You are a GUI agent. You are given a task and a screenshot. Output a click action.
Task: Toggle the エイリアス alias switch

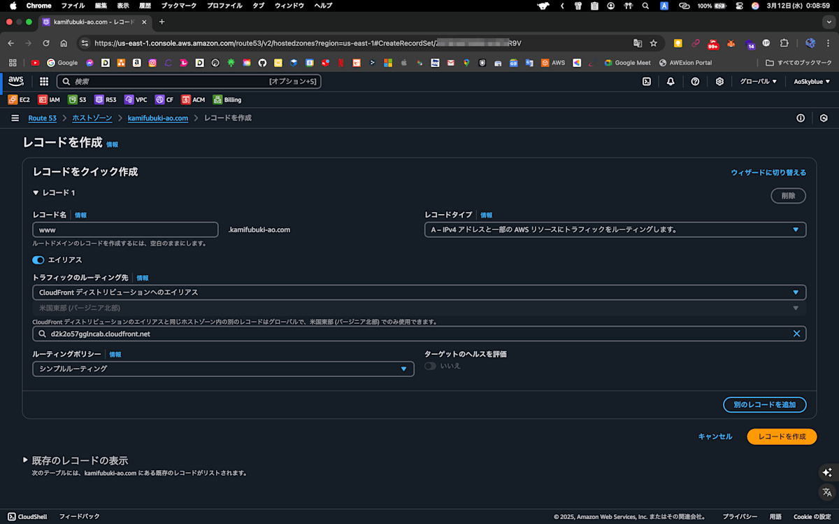[x=38, y=260]
